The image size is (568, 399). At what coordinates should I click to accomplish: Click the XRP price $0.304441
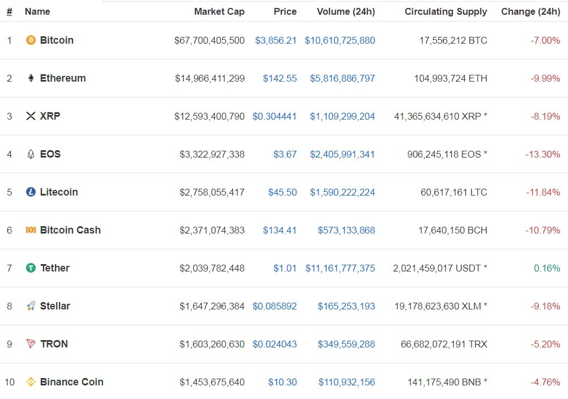point(274,116)
